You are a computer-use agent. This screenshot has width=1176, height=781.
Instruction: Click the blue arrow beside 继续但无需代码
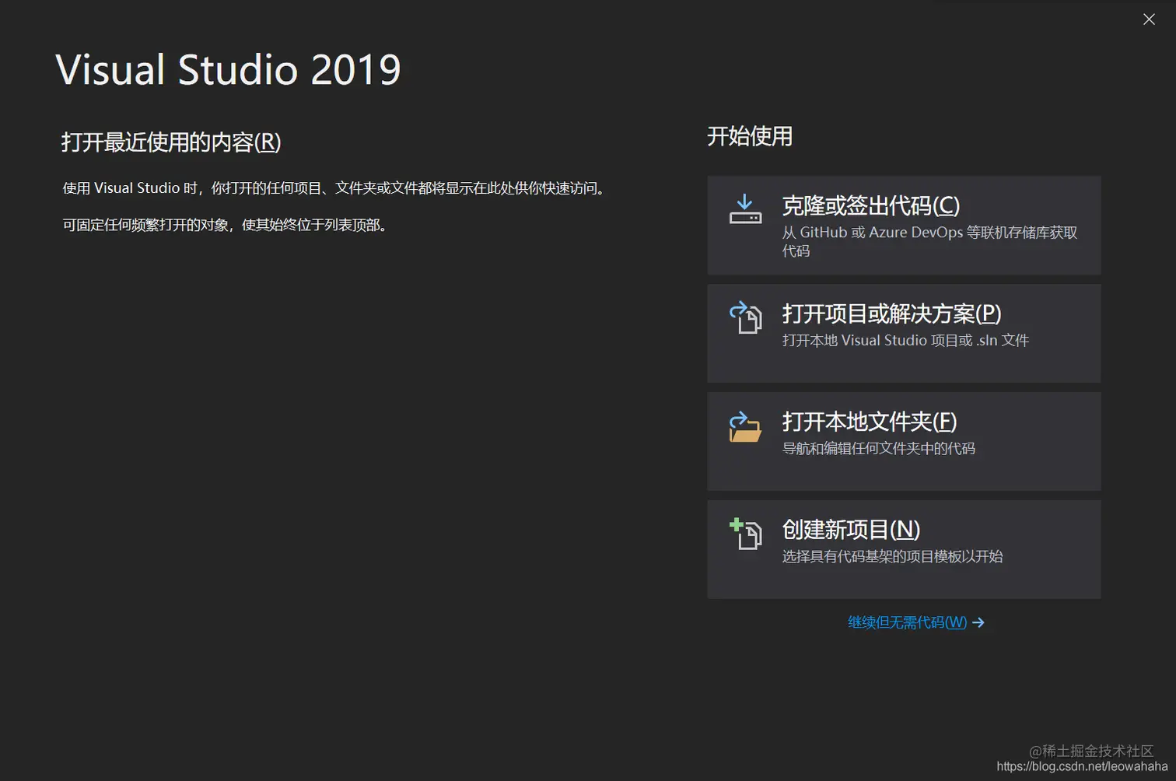(x=978, y=622)
